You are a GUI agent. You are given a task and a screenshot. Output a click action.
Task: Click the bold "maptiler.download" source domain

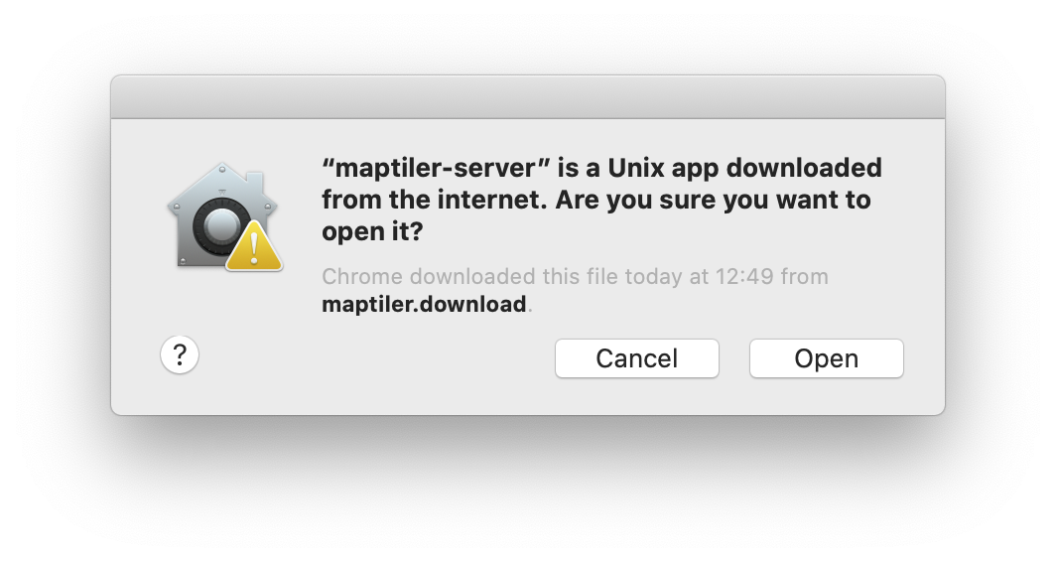(424, 304)
